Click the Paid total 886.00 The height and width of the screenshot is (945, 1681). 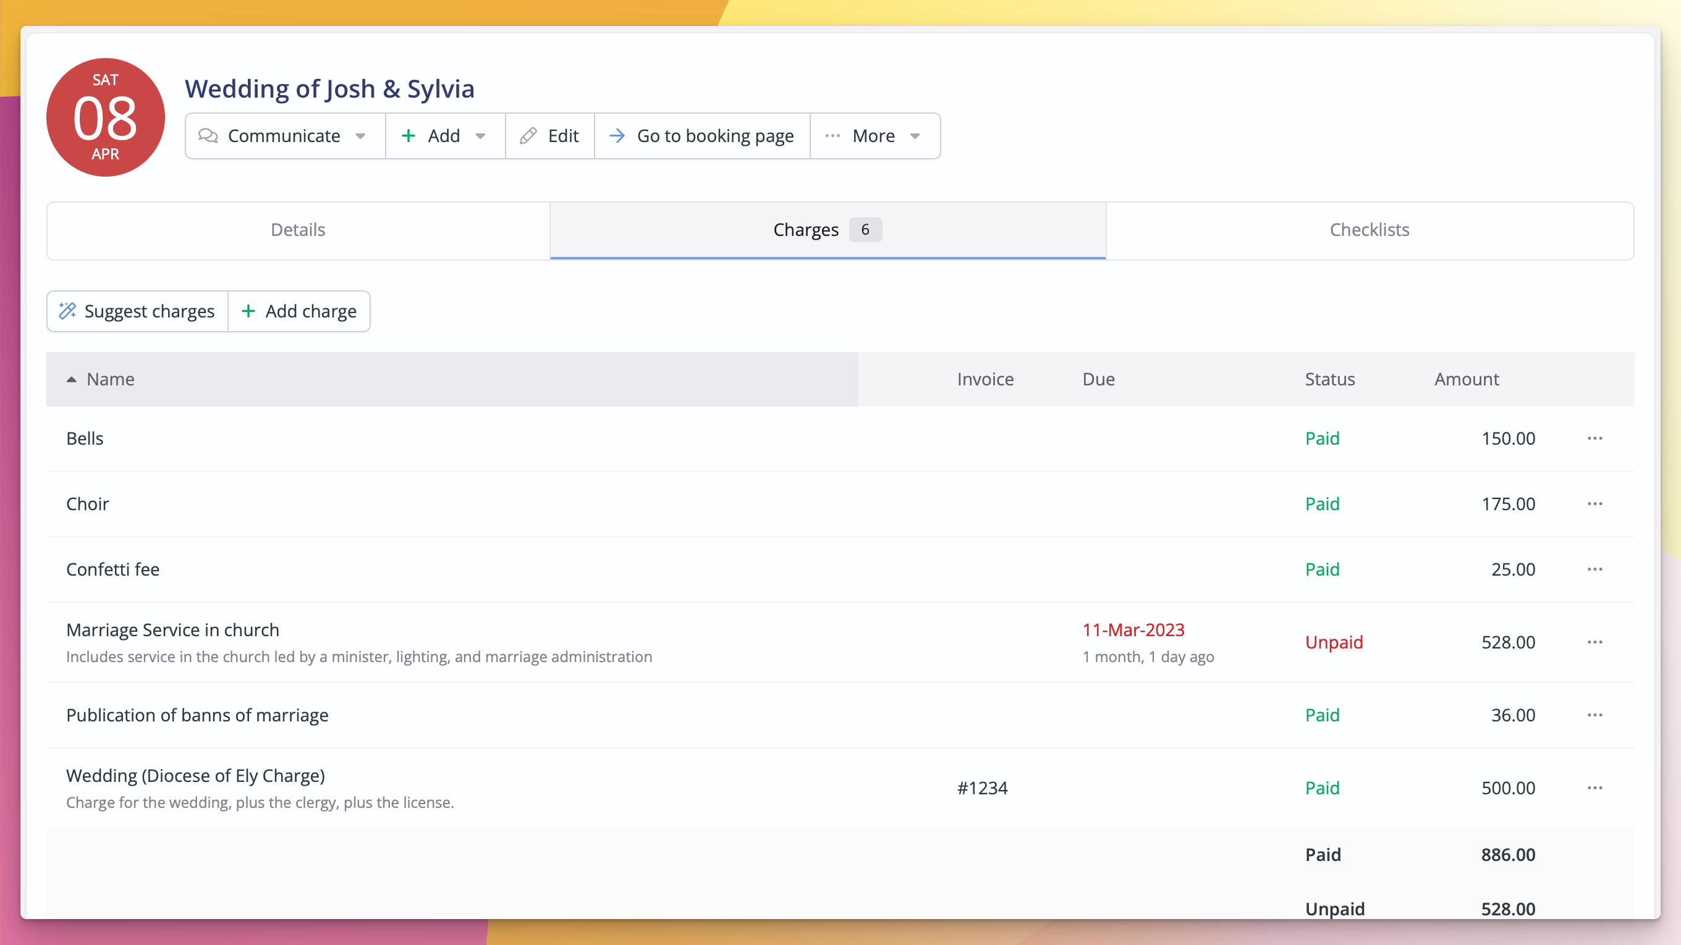1508,854
